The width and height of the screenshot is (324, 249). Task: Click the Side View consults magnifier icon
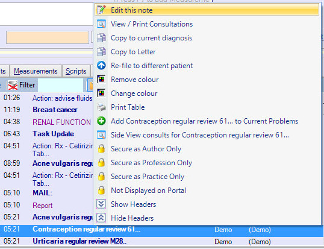(101, 135)
